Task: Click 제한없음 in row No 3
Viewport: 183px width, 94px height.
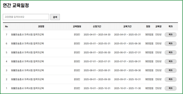Action: tap(149, 70)
